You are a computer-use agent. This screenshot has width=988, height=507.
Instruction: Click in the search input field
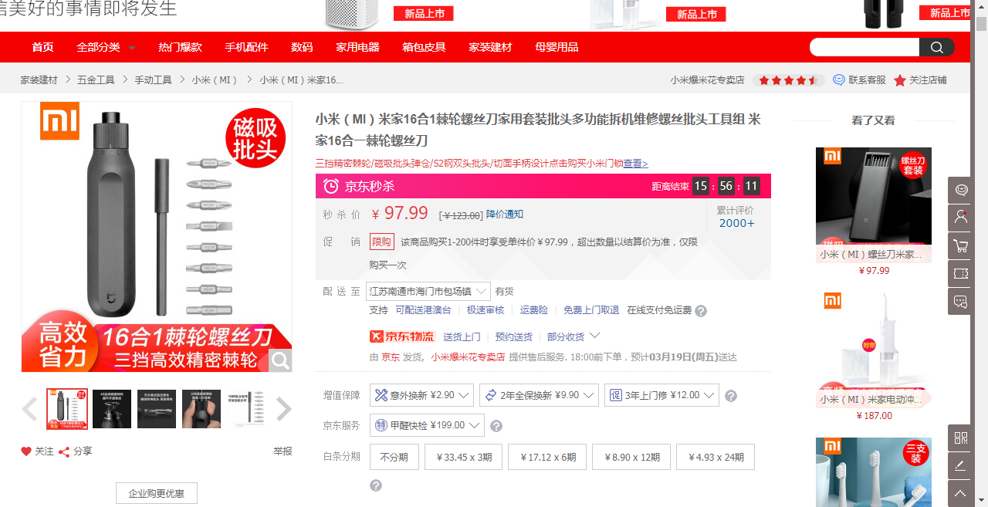click(x=864, y=47)
